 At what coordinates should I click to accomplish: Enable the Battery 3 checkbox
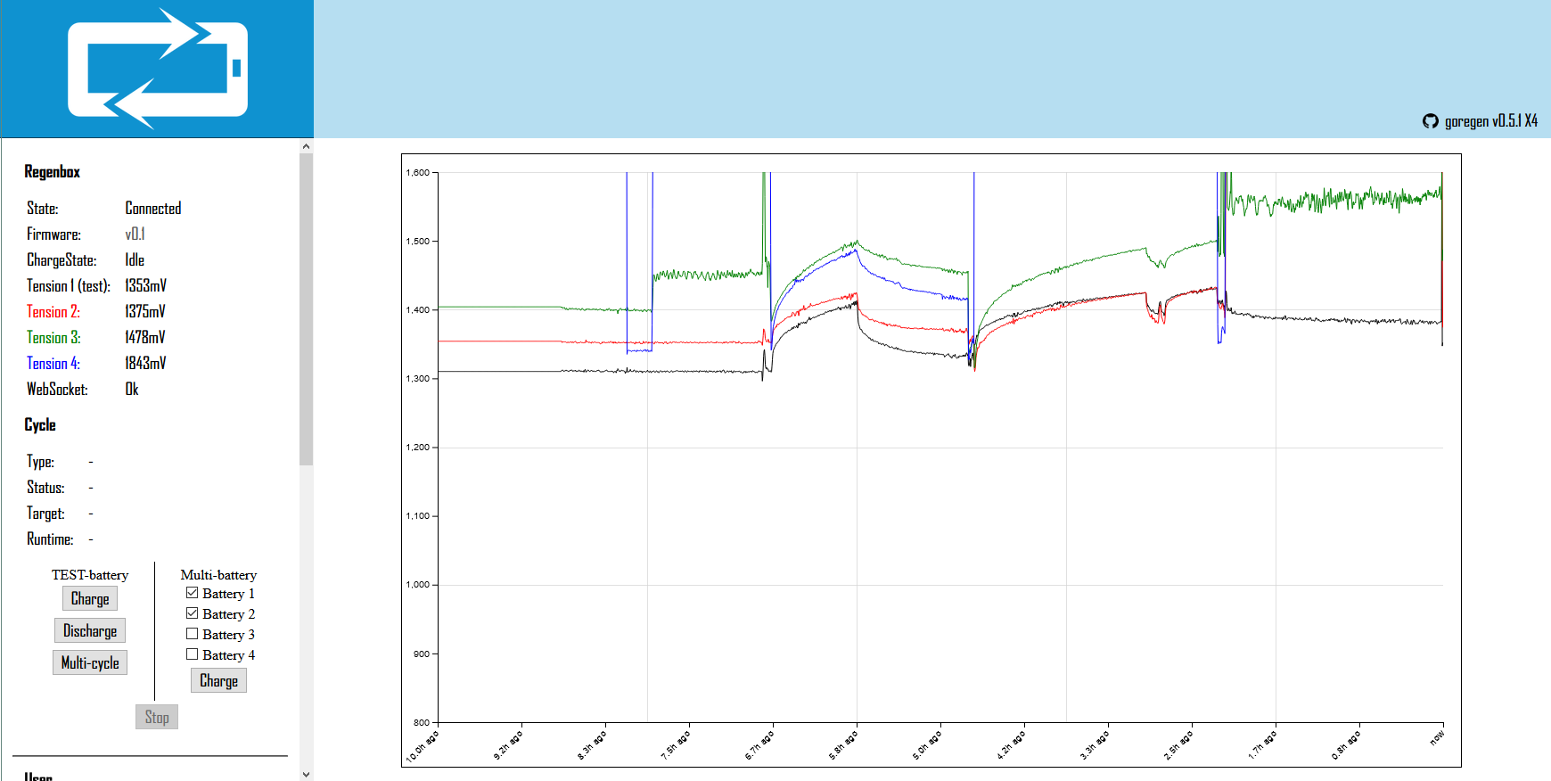pos(192,634)
